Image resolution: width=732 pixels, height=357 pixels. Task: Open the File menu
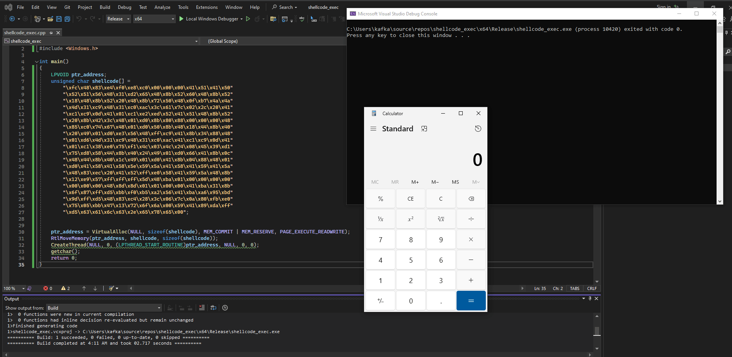(20, 7)
